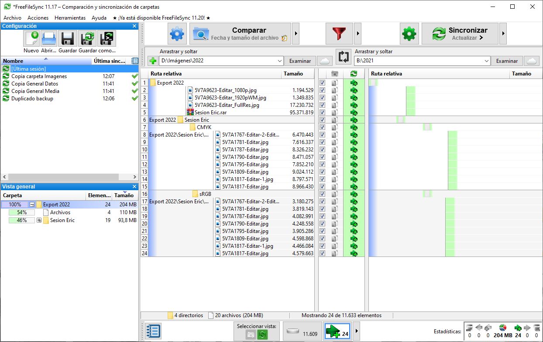This screenshot has width=543, height=342.
Task: Save the configuration using the Guardar icon
Action: point(67,39)
